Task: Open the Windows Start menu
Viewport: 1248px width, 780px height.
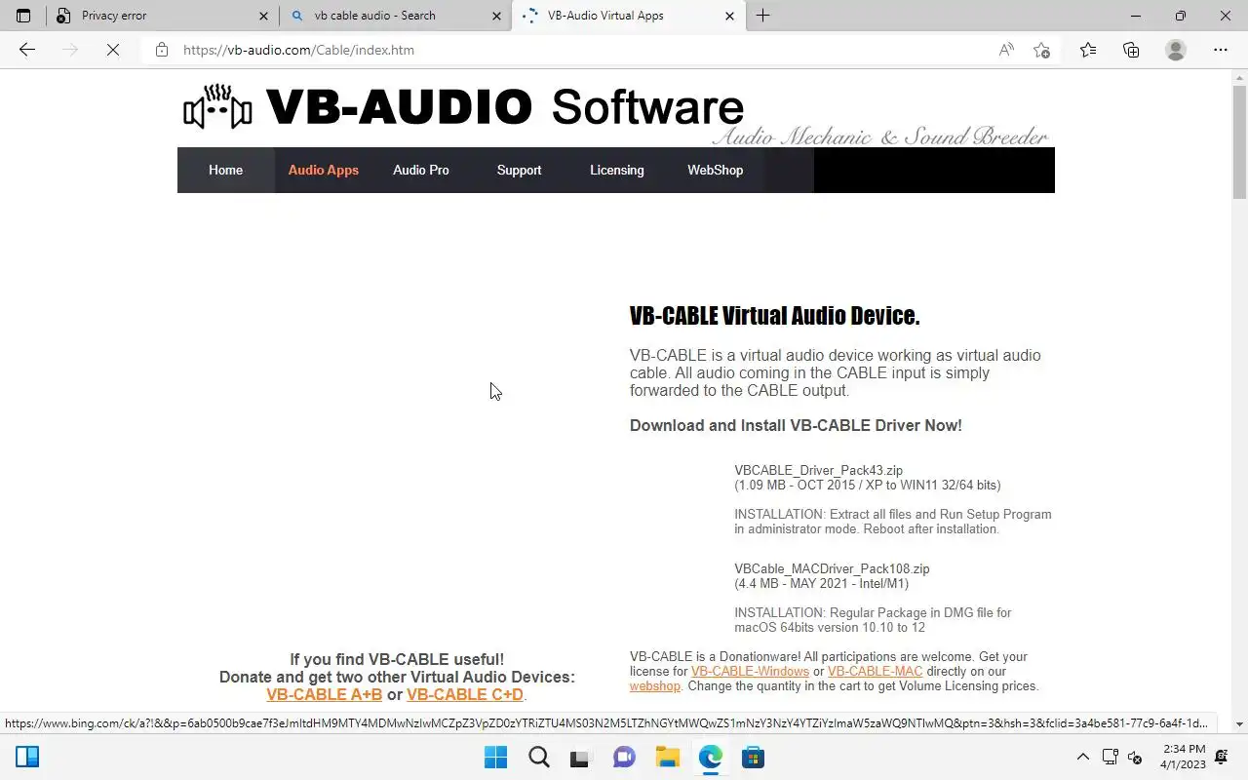Action: [x=495, y=757]
